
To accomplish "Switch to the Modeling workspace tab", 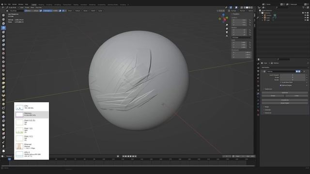I will [x=41, y=5].
